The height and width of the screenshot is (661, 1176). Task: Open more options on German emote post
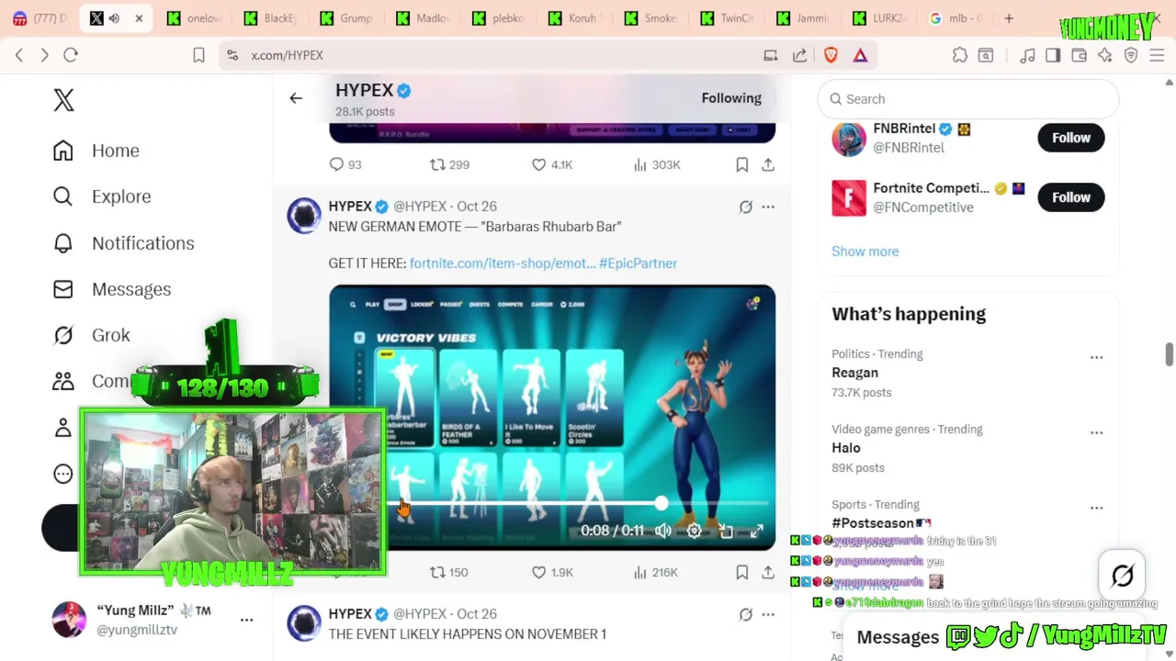point(768,207)
